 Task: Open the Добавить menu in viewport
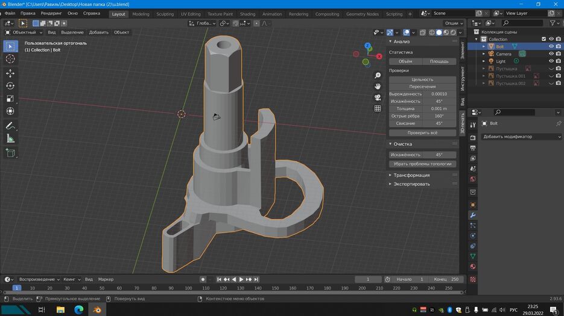point(98,33)
